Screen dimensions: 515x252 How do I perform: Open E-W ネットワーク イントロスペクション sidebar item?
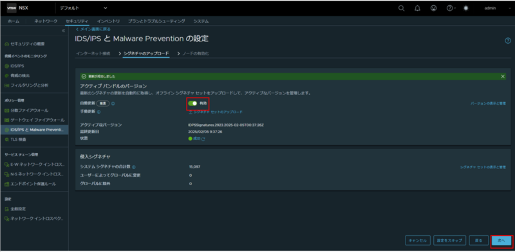pos(37,164)
